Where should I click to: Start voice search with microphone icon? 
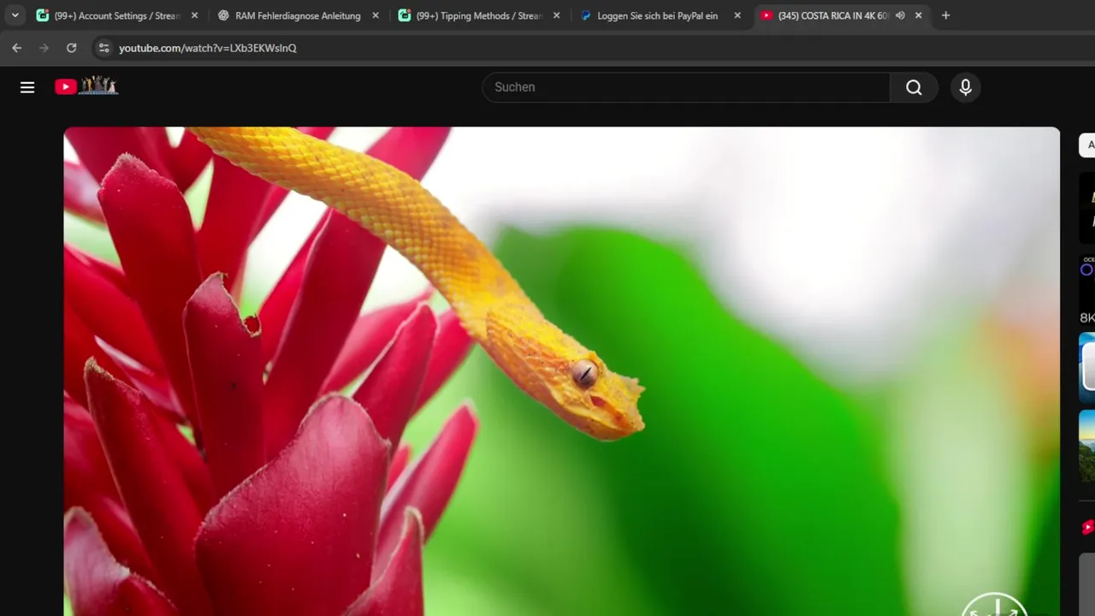tap(966, 87)
